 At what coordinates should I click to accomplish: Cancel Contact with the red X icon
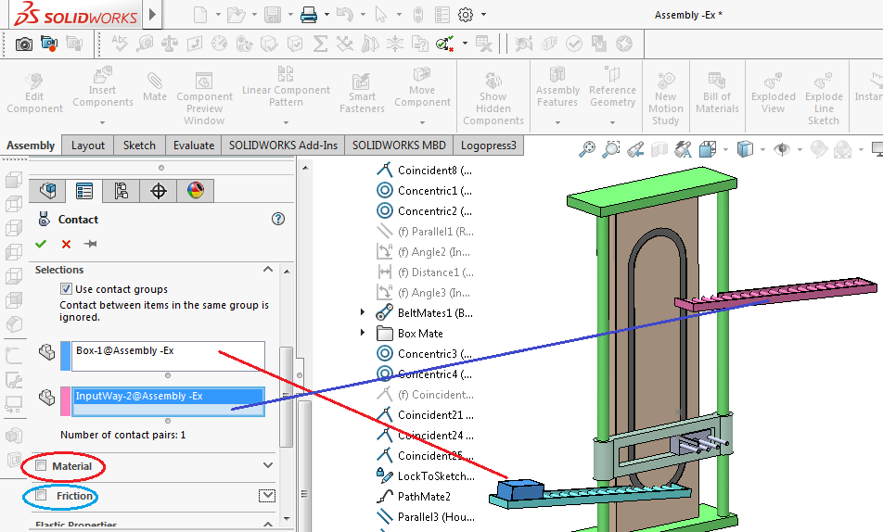tap(66, 244)
